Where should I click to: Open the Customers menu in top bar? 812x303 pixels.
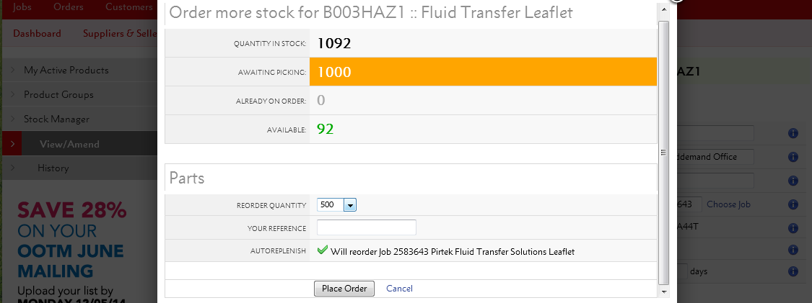pos(129,7)
